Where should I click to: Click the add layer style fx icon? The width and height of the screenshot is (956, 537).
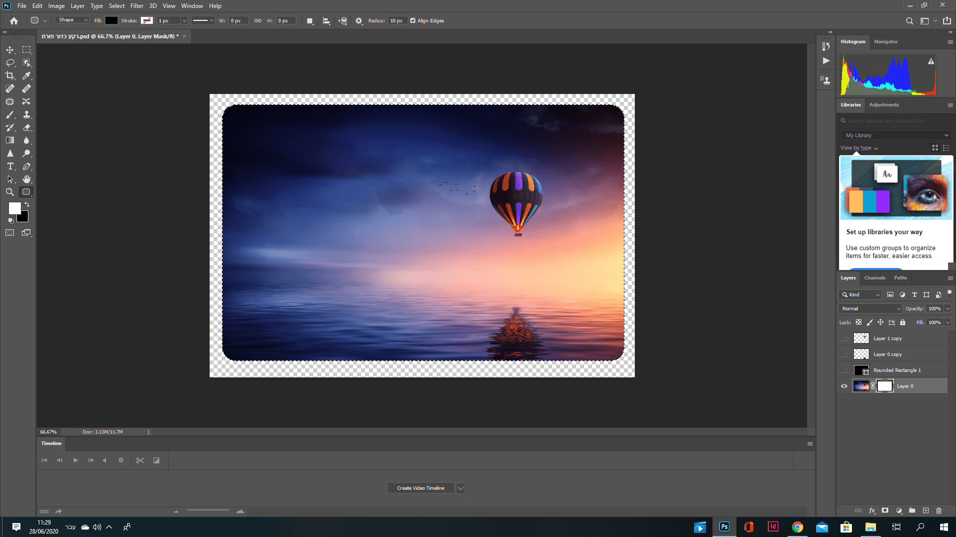point(872,511)
